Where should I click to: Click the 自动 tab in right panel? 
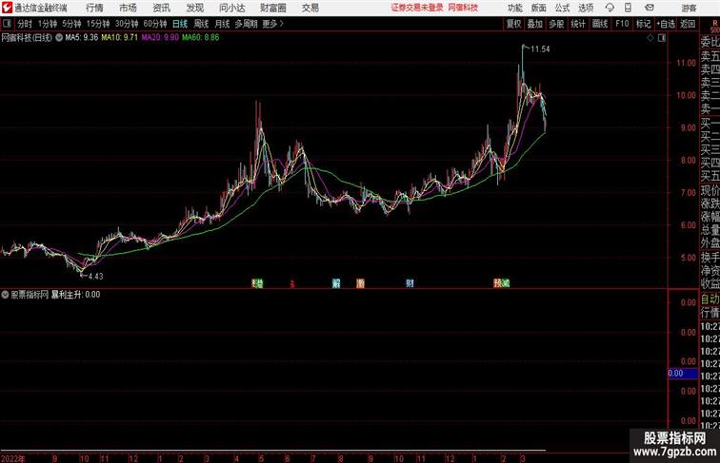coord(710,299)
